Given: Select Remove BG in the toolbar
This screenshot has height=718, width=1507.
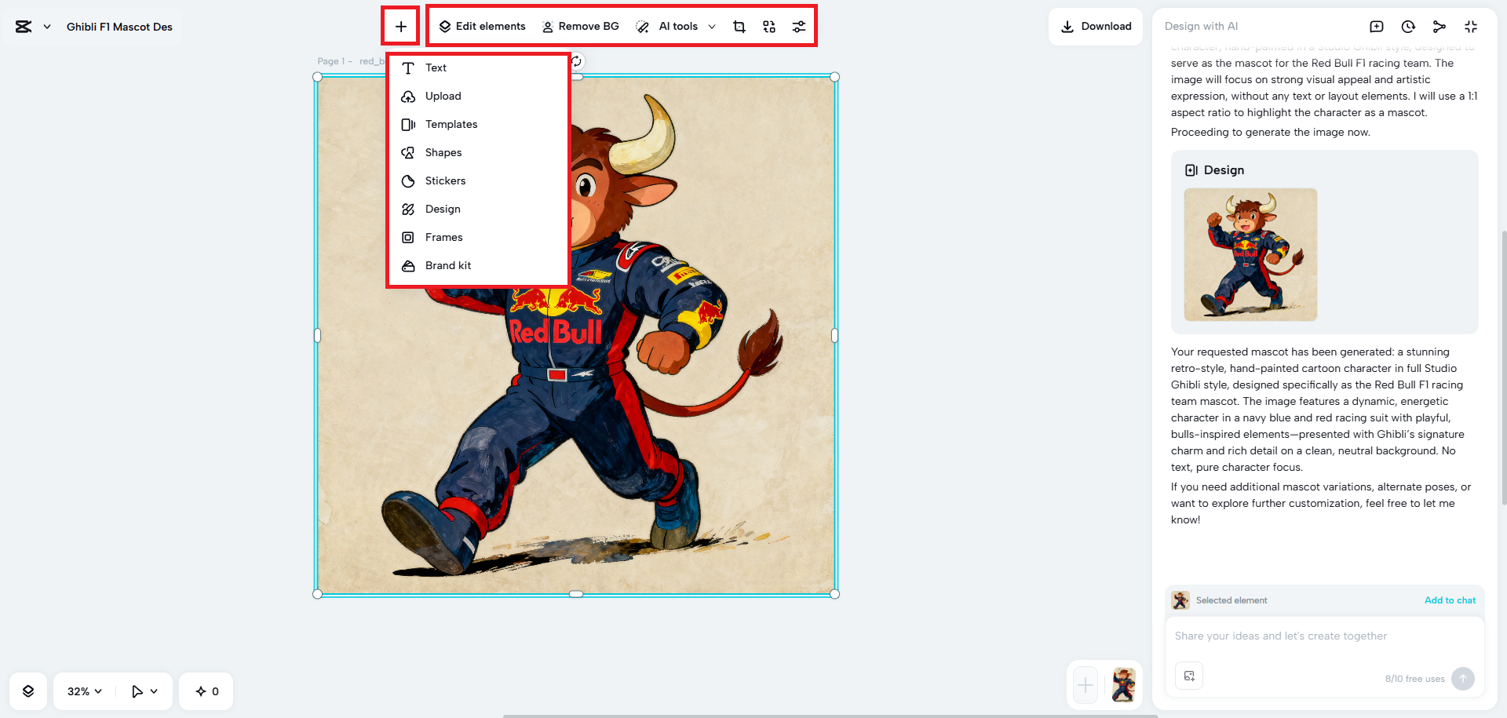Looking at the screenshot, I should point(581,26).
